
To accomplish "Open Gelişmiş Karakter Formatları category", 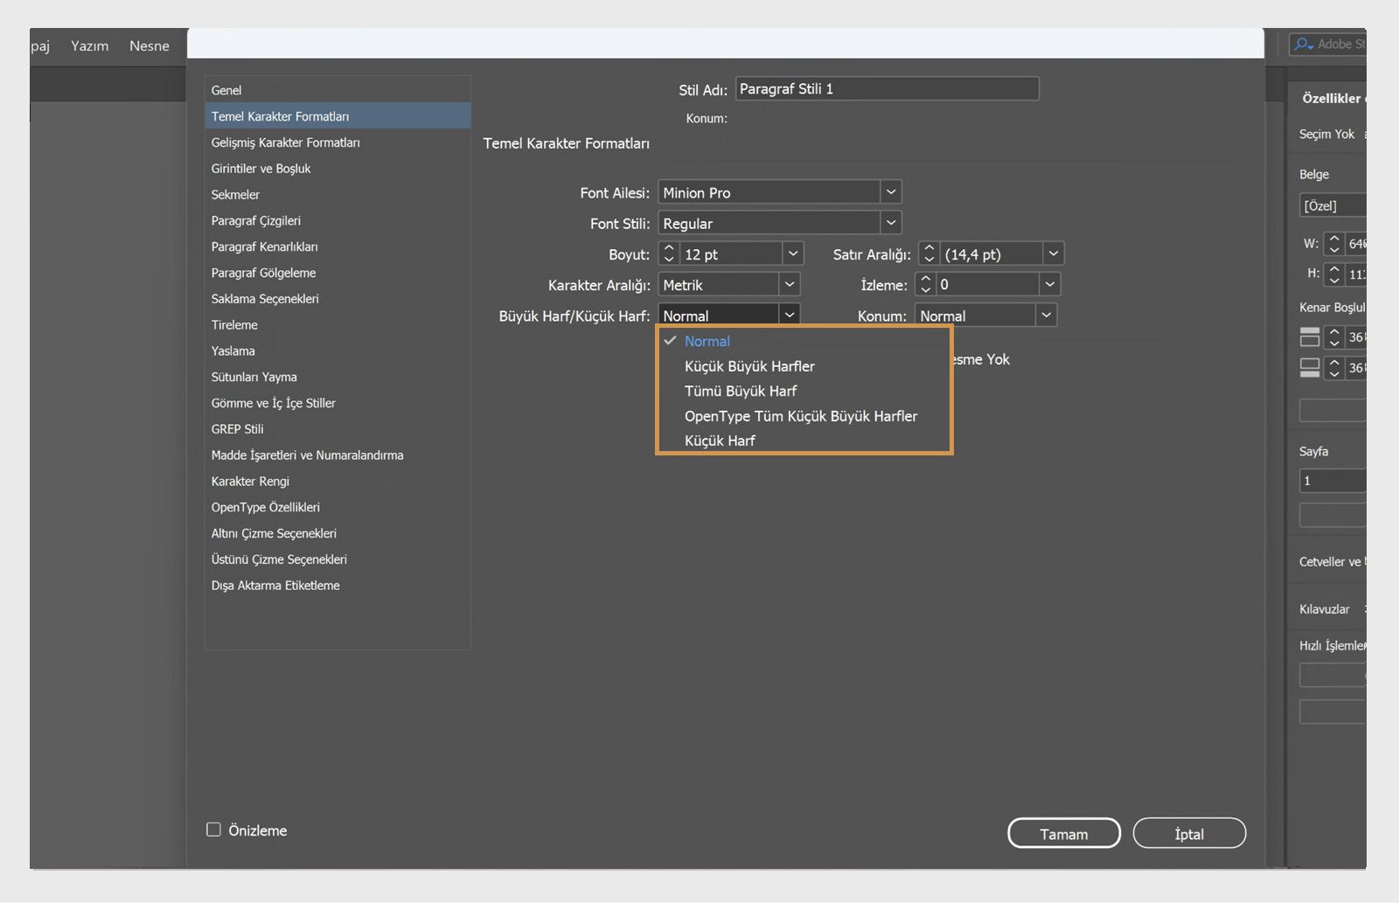I will tap(338, 142).
